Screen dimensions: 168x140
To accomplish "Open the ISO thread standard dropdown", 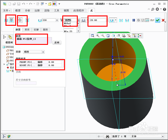I will [57, 20].
